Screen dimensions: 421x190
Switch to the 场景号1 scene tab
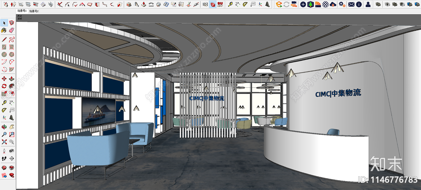pos(22,11)
